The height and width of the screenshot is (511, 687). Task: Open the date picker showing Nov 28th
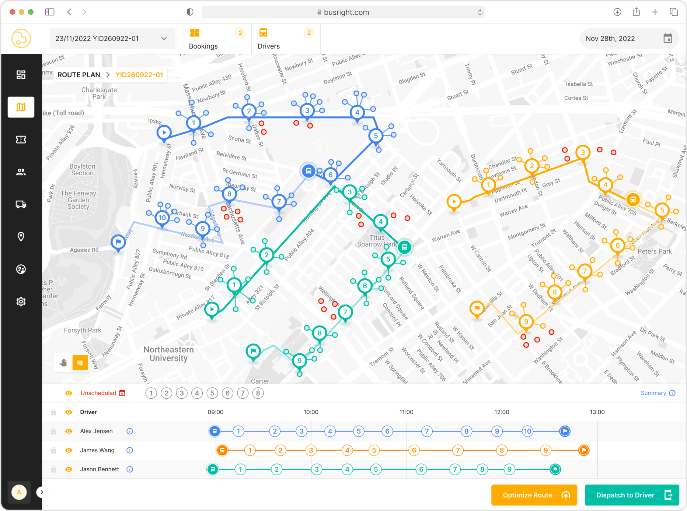coord(668,38)
